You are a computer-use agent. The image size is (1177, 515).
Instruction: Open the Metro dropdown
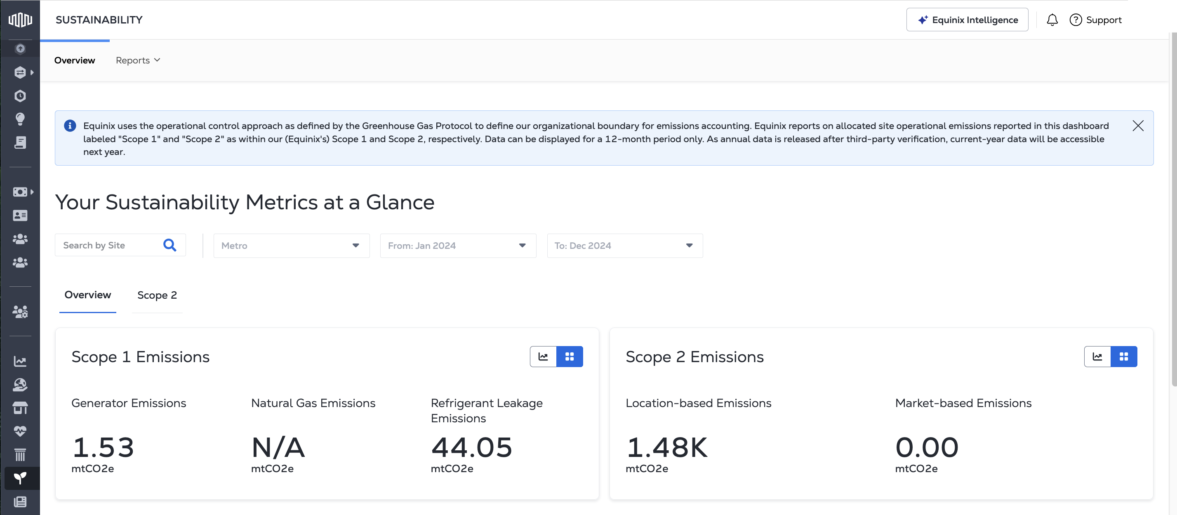(x=291, y=246)
